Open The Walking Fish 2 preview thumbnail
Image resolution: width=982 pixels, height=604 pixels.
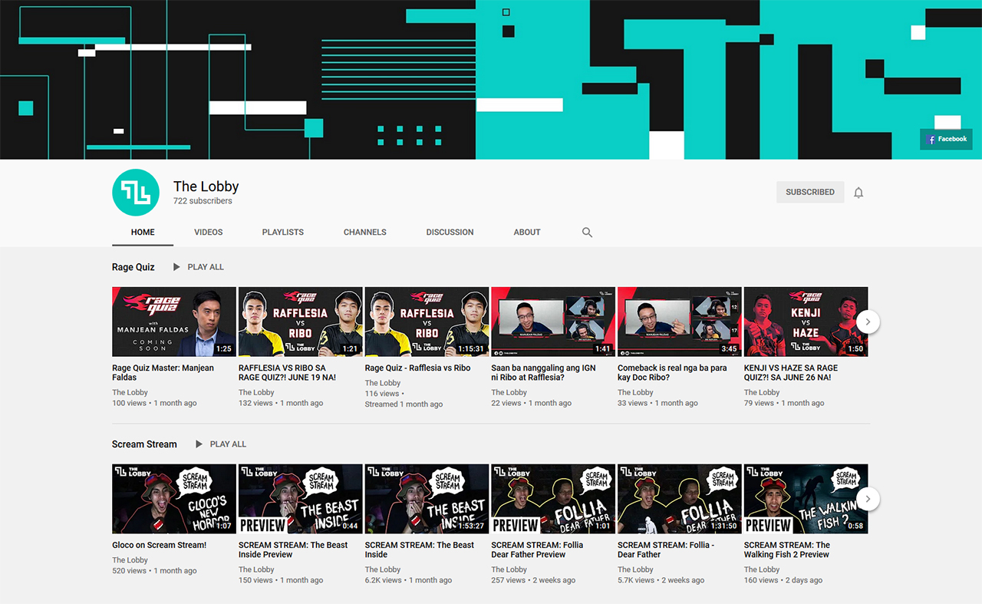pos(806,499)
